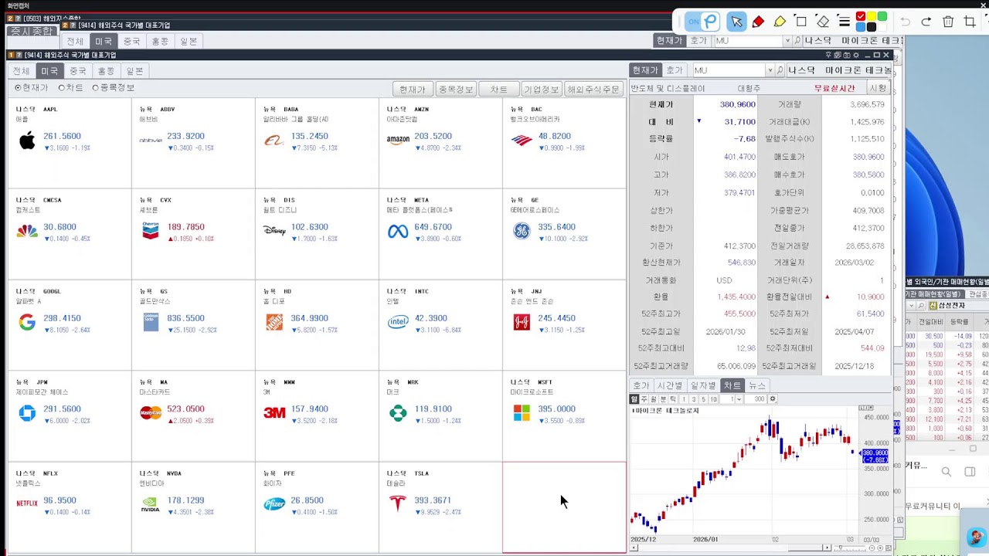Image resolution: width=989 pixels, height=556 pixels.
Task: Select tick 틱 chart period
Action: tap(672, 399)
